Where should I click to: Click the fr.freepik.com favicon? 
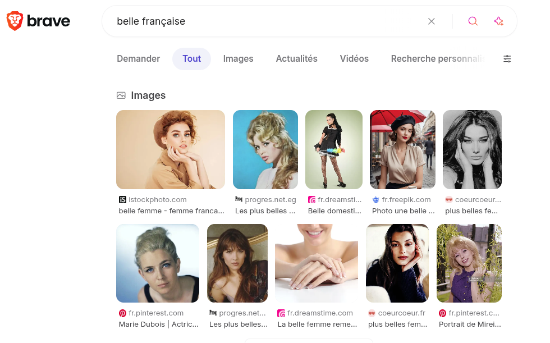click(375, 200)
